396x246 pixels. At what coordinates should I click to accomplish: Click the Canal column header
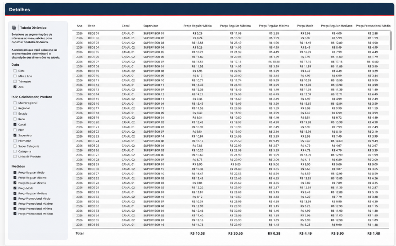(x=126, y=26)
